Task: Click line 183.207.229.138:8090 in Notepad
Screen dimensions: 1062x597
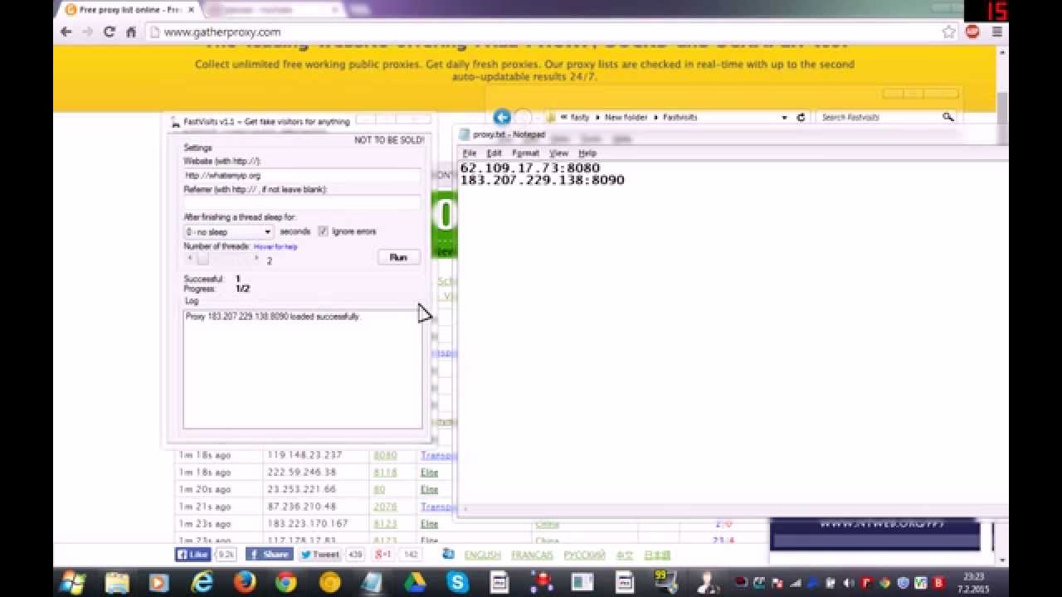Action: coord(542,180)
